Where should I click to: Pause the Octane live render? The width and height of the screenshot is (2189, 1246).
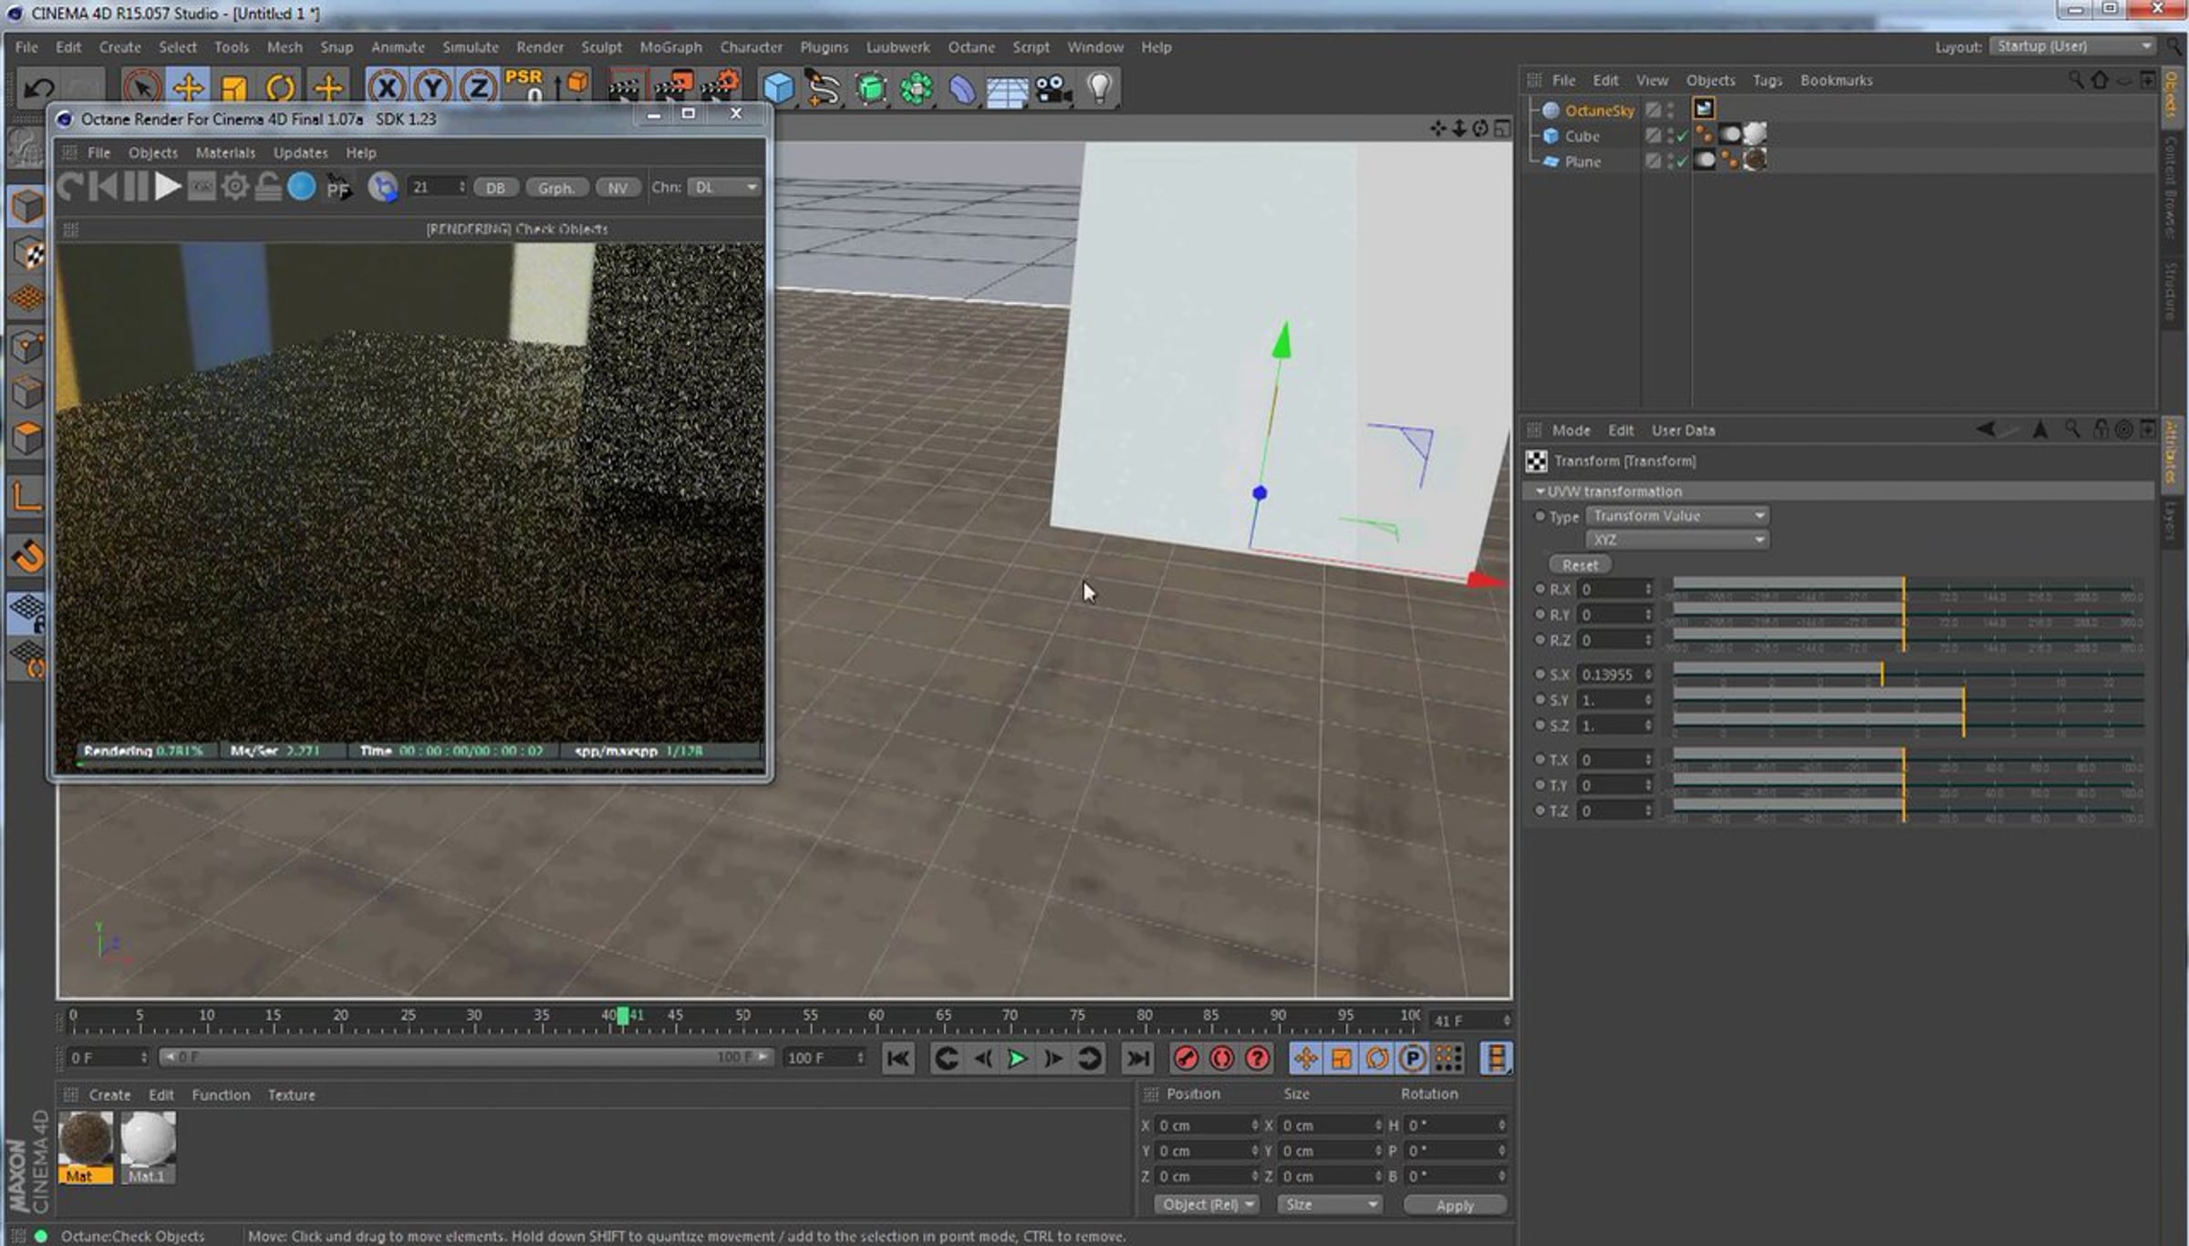(136, 187)
